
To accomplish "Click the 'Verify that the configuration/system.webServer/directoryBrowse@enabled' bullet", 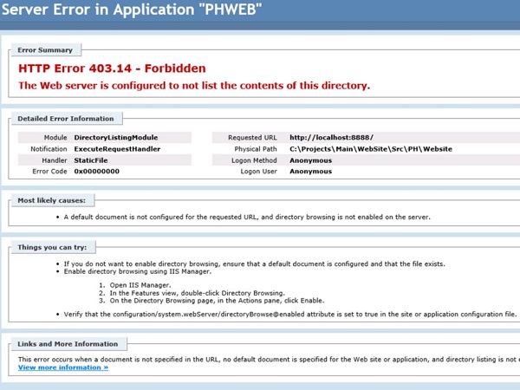I will (x=290, y=315).
